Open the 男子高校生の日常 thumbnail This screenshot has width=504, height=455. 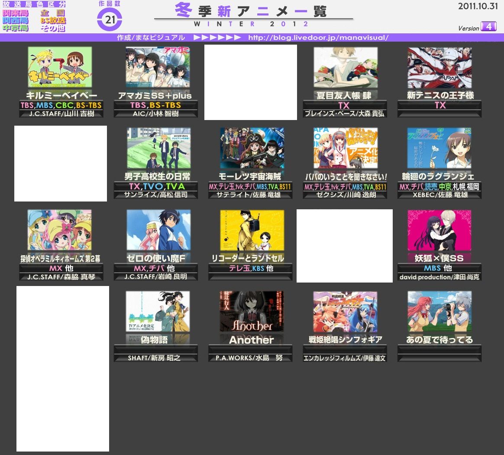pyautogui.click(x=158, y=148)
